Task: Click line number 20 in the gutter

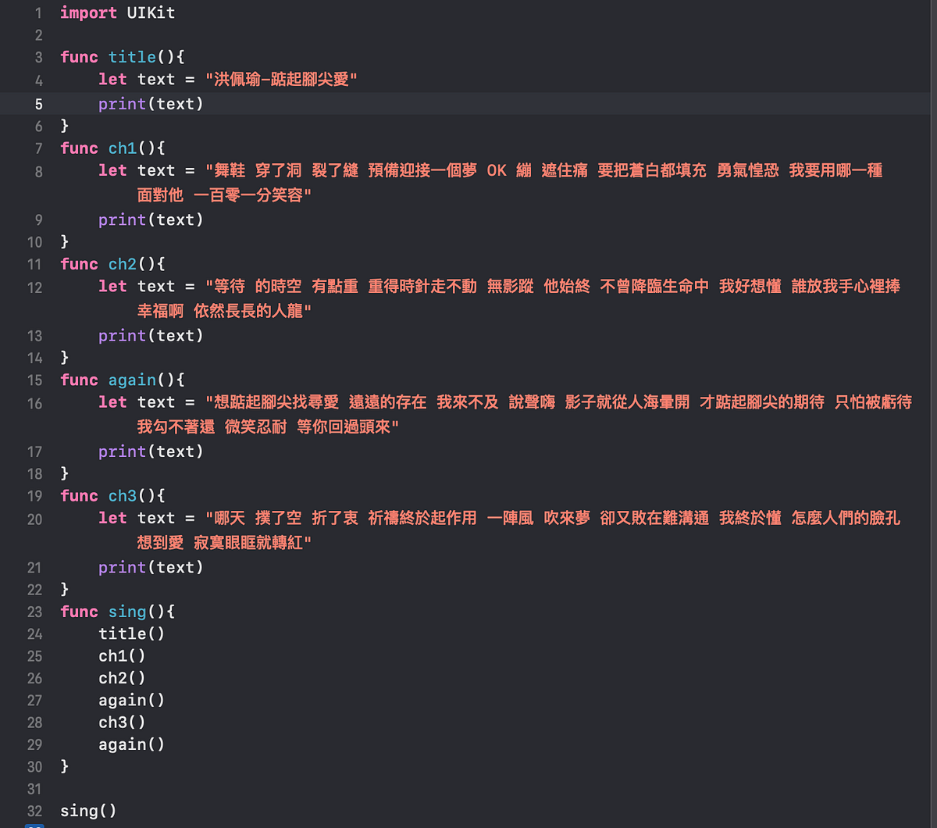Action: pos(34,519)
